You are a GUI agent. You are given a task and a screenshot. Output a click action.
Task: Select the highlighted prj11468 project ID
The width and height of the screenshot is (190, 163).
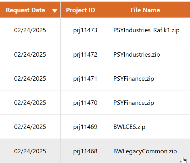coord(85,151)
